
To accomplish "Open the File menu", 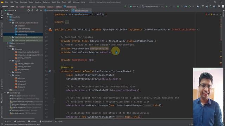I will tap(6, 2).
